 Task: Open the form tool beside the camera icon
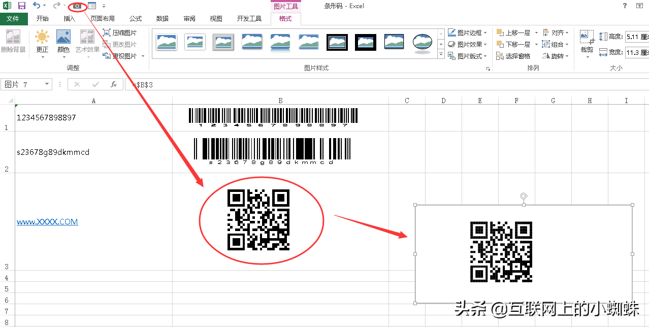tap(92, 6)
